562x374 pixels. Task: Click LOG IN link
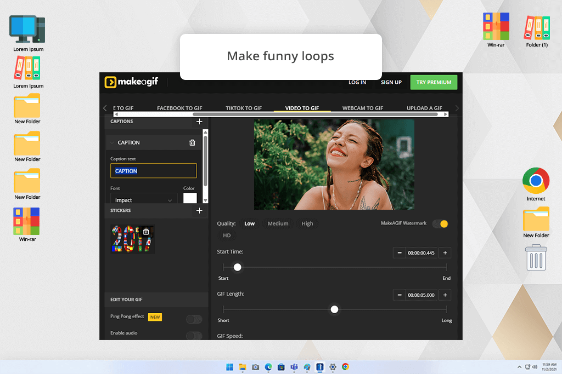pos(357,82)
